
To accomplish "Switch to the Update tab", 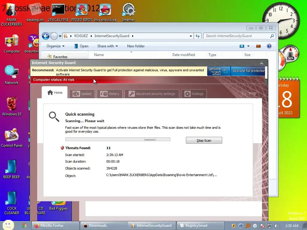I will click(x=82, y=94).
